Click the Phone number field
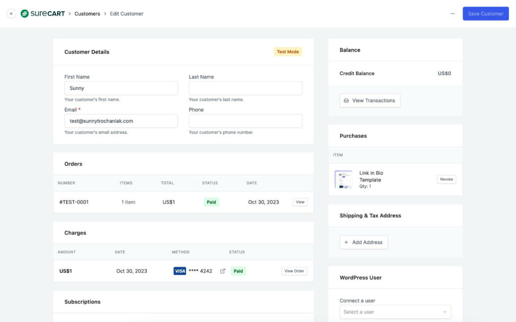 pos(245,121)
